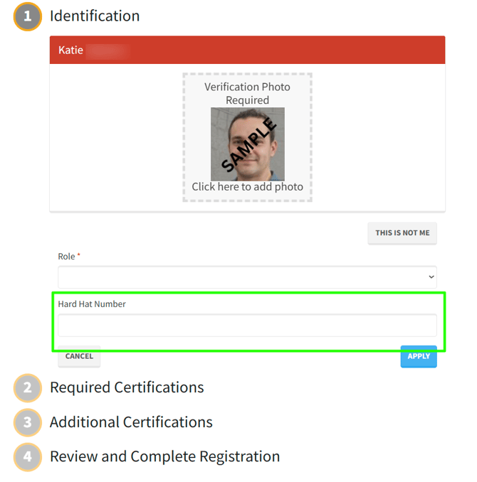This screenshot has width=477, height=482.
Task: Click the step 4 number circle
Action: (28, 456)
